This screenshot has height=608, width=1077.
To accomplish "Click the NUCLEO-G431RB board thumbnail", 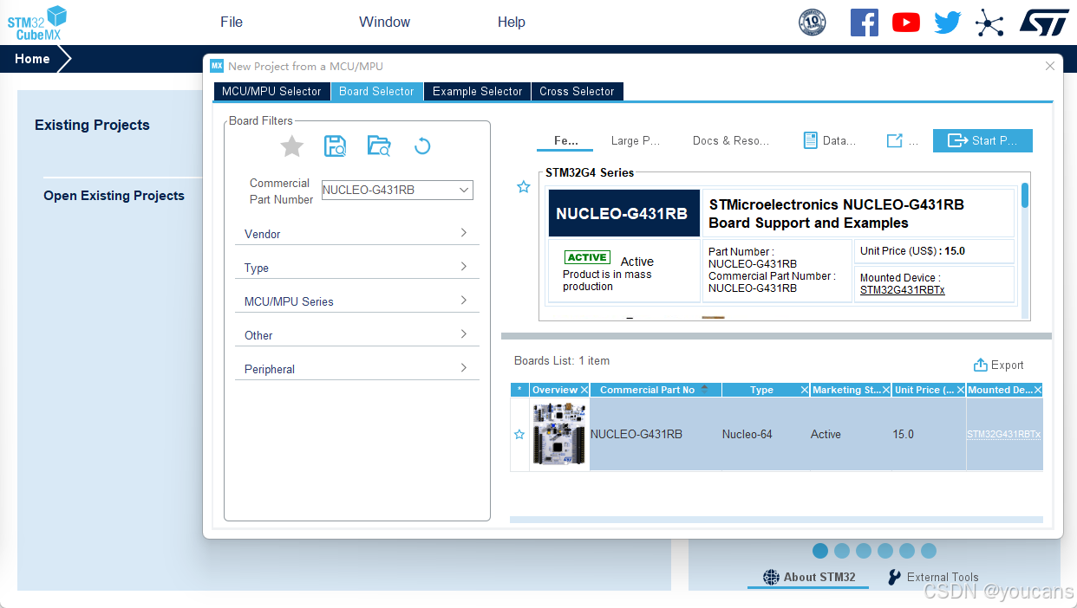I will pos(559,434).
